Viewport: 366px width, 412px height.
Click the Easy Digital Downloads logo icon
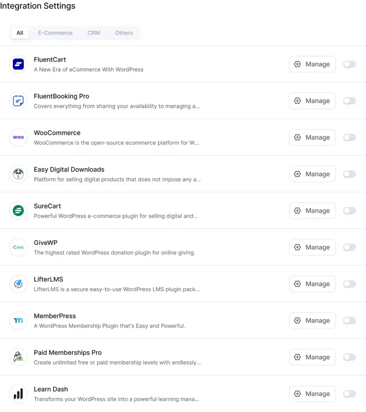(18, 174)
